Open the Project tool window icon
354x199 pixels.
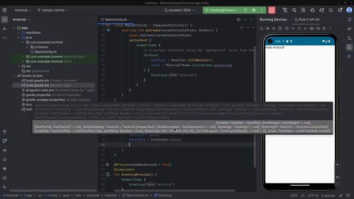(x=4, y=20)
